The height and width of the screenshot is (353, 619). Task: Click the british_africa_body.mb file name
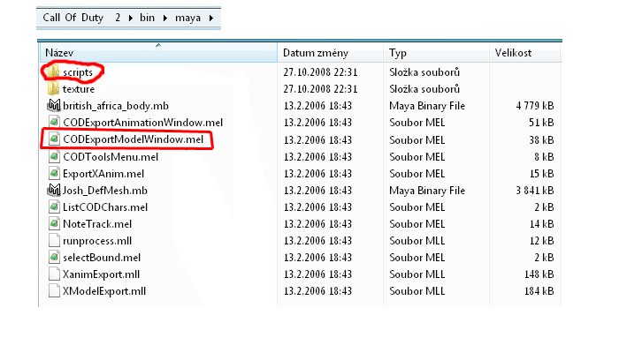click(116, 106)
